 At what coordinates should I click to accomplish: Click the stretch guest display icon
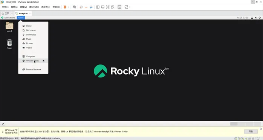(126, 7)
